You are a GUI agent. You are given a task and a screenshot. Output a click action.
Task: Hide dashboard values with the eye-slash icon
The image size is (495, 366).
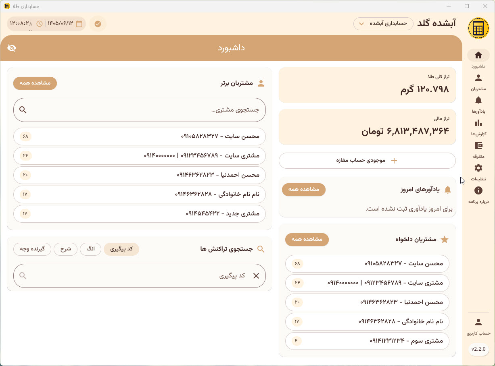click(12, 48)
